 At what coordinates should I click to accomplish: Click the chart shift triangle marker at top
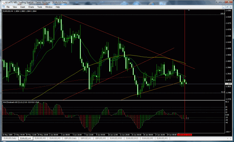pyautogui.click(x=189, y=11)
